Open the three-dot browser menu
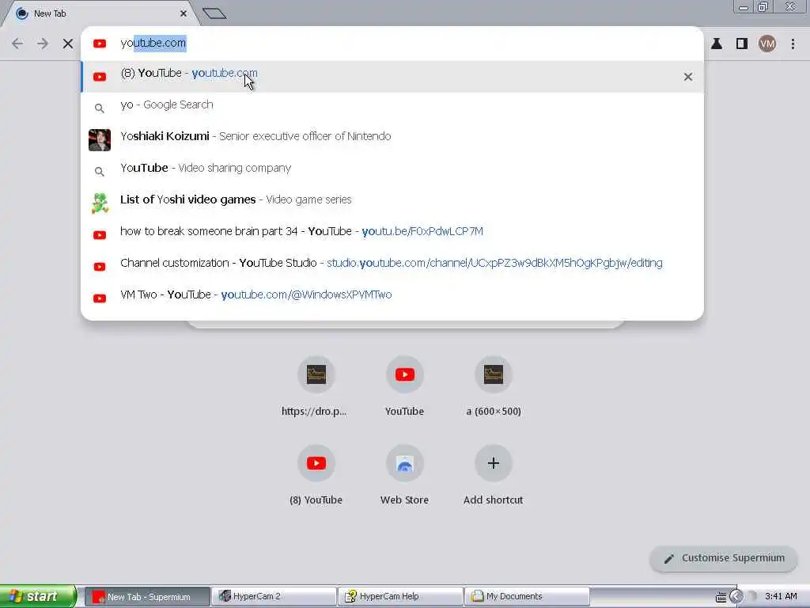The image size is (810, 608). (793, 44)
